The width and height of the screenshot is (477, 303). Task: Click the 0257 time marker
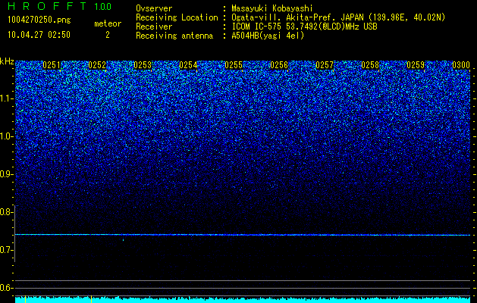pyautogui.click(x=325, y=65)
